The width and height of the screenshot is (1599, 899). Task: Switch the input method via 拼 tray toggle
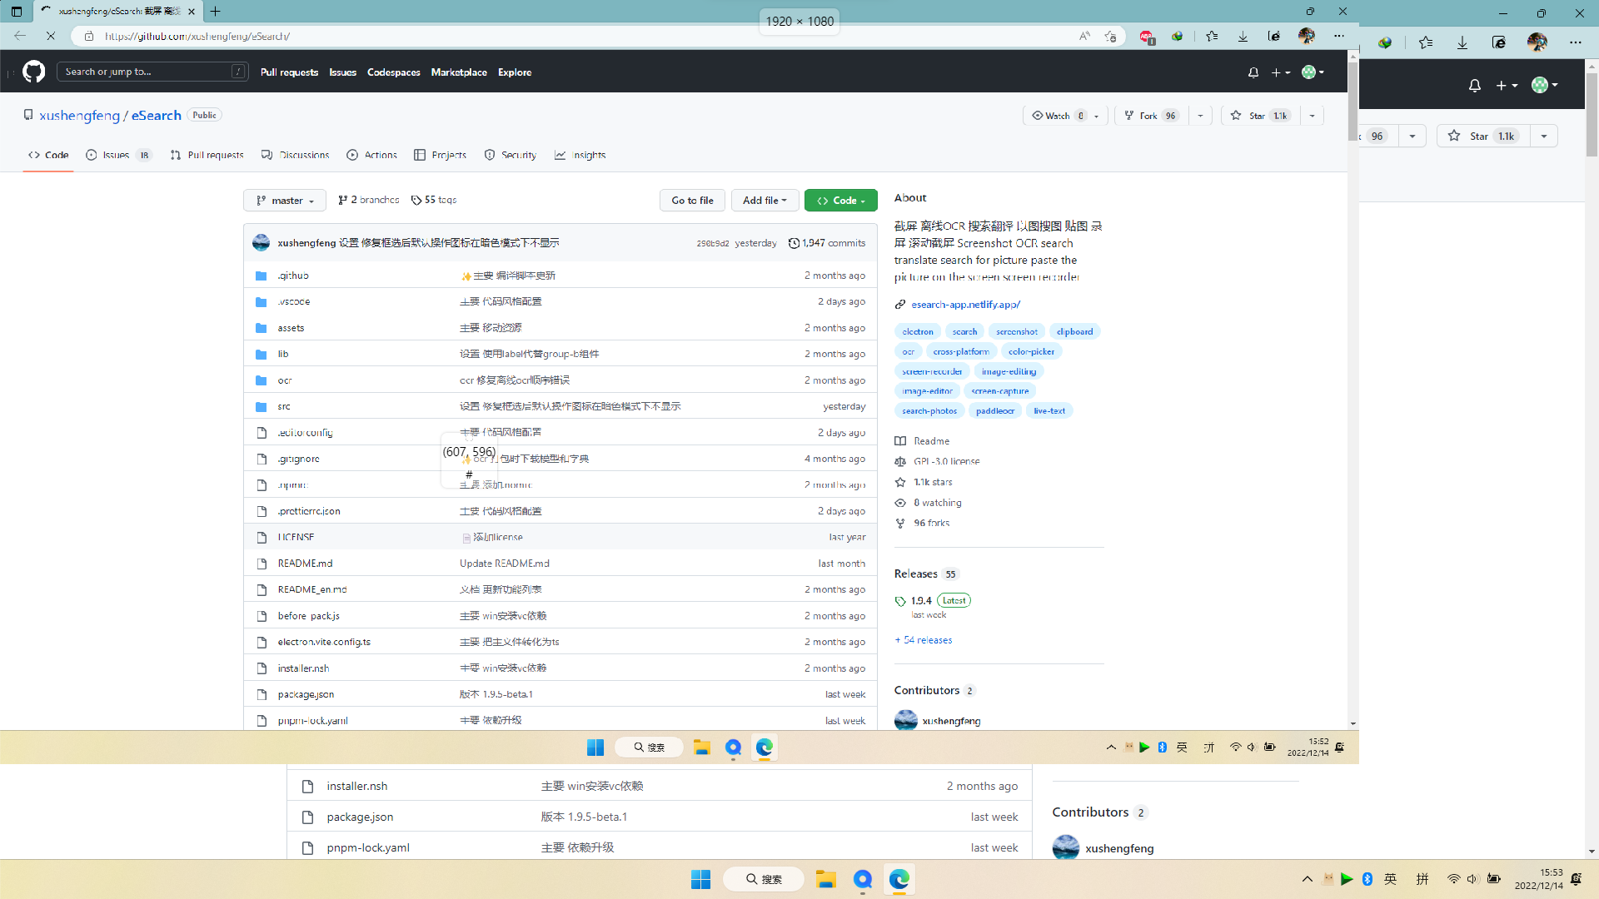tap(1422, 878)
